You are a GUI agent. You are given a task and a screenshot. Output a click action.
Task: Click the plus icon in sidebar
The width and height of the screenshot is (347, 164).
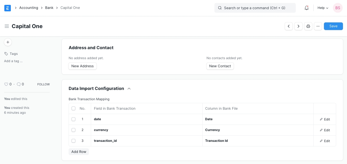8,42
